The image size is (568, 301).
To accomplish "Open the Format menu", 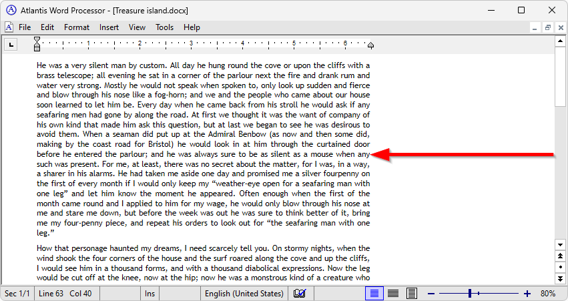I will click(x=77, y=27).
